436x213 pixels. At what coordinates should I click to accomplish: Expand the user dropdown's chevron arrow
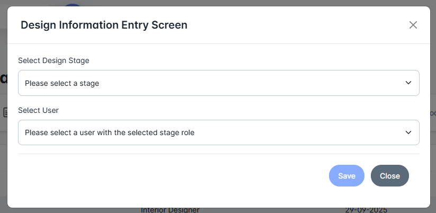408,132
